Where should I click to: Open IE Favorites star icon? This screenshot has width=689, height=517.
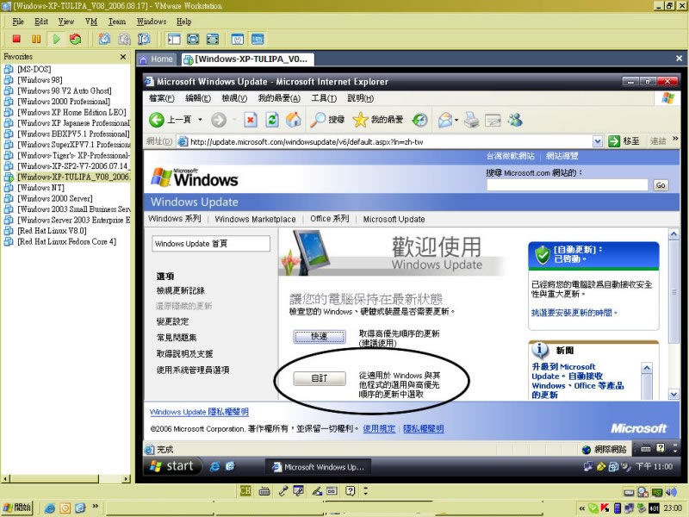point(360,120)
